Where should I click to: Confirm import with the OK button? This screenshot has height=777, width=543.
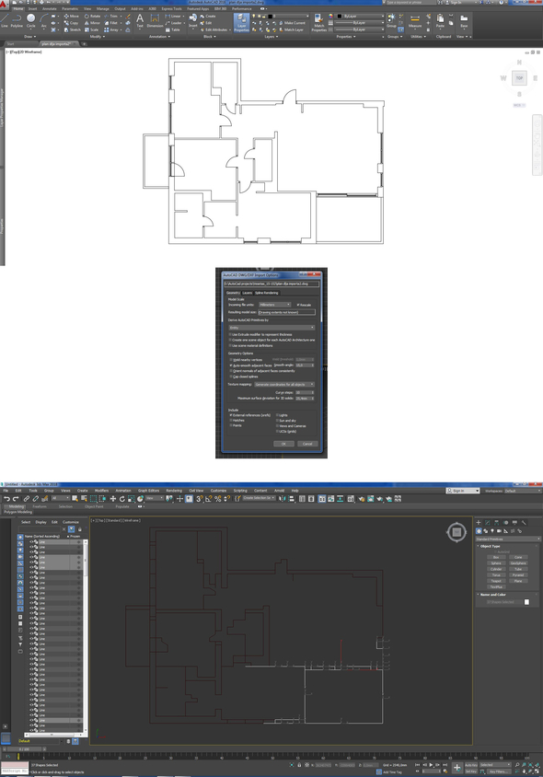point(283,444)
